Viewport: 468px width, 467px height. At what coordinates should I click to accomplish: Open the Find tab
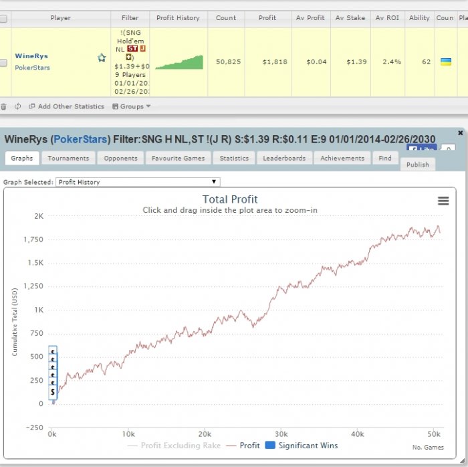pyautogui.click(x=385, y=159)
